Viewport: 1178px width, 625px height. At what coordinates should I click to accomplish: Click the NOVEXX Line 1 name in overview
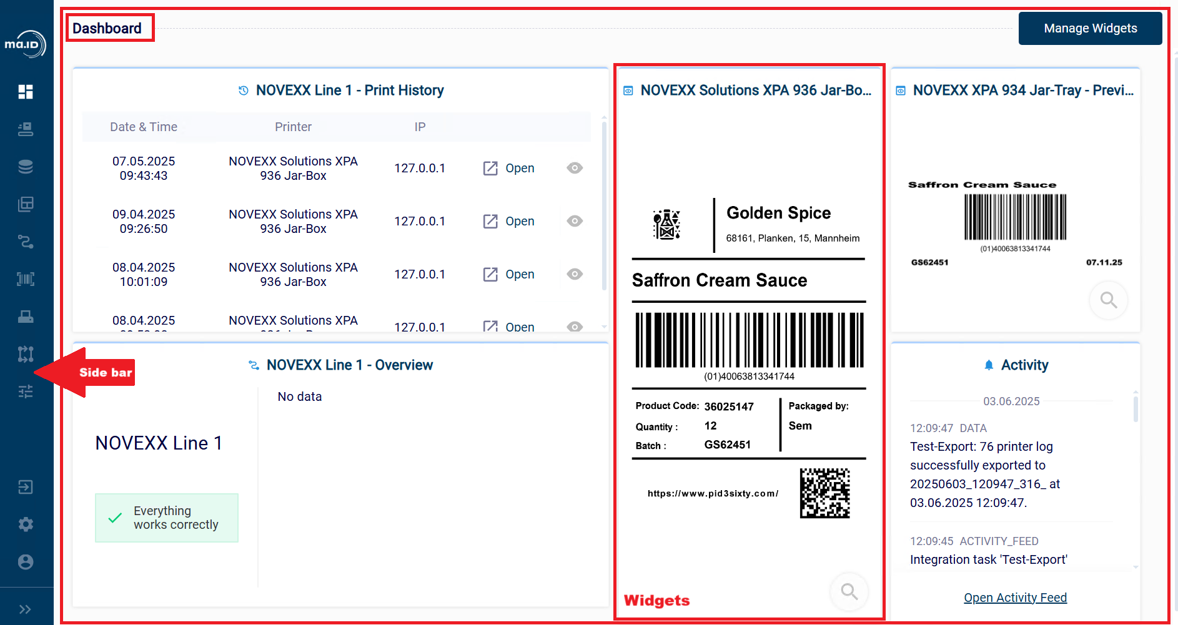[x=159, y=443]
